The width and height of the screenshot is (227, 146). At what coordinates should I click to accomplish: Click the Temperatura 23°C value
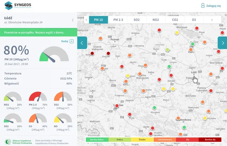click(69, 74)
